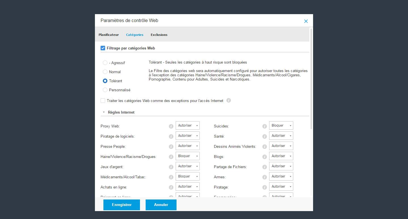This screenshot has height=219, width=408.
Task: Click info icon next to Piratage de logiciels
Action: coord(171,136)
